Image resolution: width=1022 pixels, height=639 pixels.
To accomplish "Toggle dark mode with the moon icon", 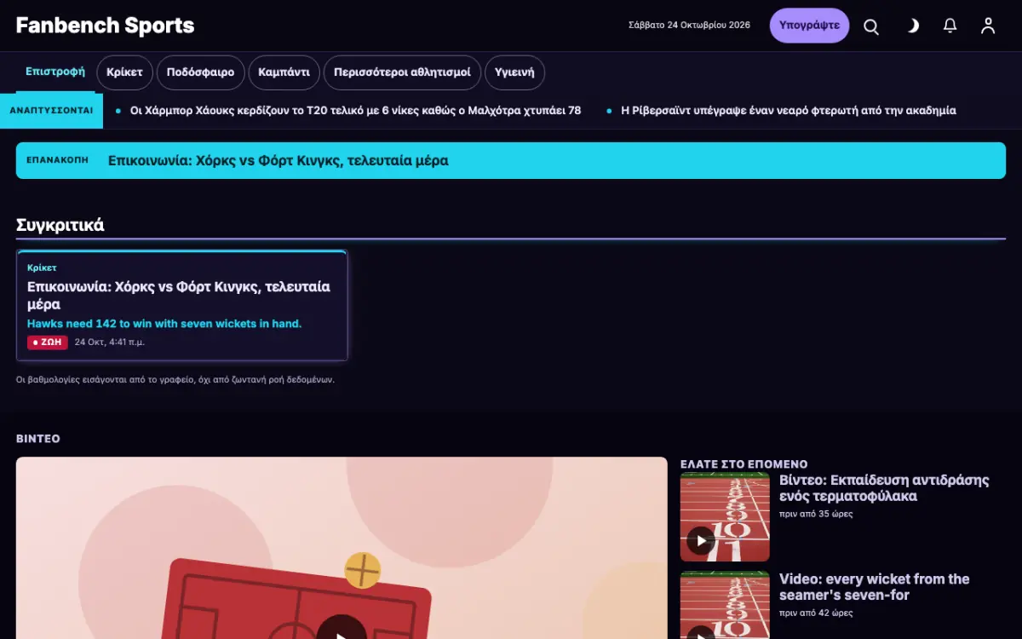I will (x=912, y=26).
